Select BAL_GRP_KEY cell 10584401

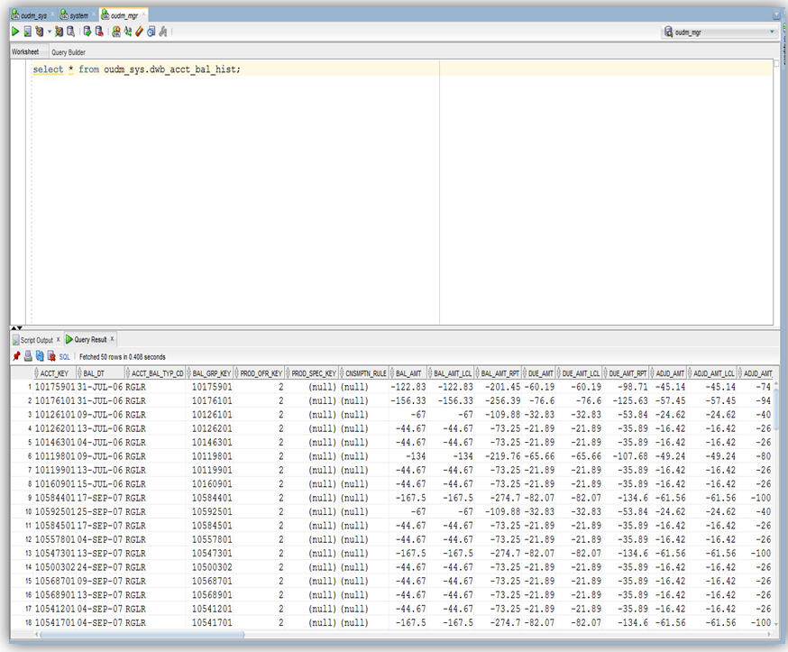click(212, 498)
